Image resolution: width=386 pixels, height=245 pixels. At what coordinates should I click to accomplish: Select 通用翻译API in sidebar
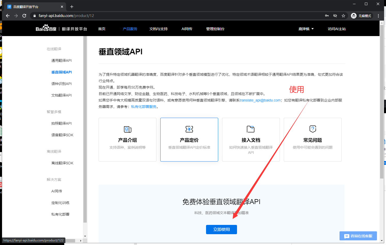[x=61, y=61]
